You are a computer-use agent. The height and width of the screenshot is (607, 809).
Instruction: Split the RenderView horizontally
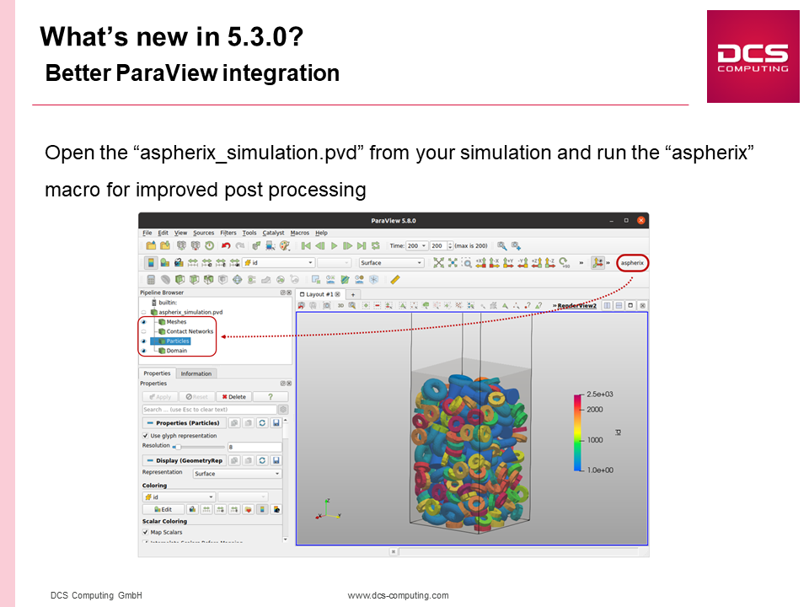point(608,305)
